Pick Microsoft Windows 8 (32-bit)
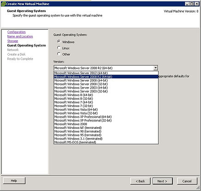 tap(106, 99)
